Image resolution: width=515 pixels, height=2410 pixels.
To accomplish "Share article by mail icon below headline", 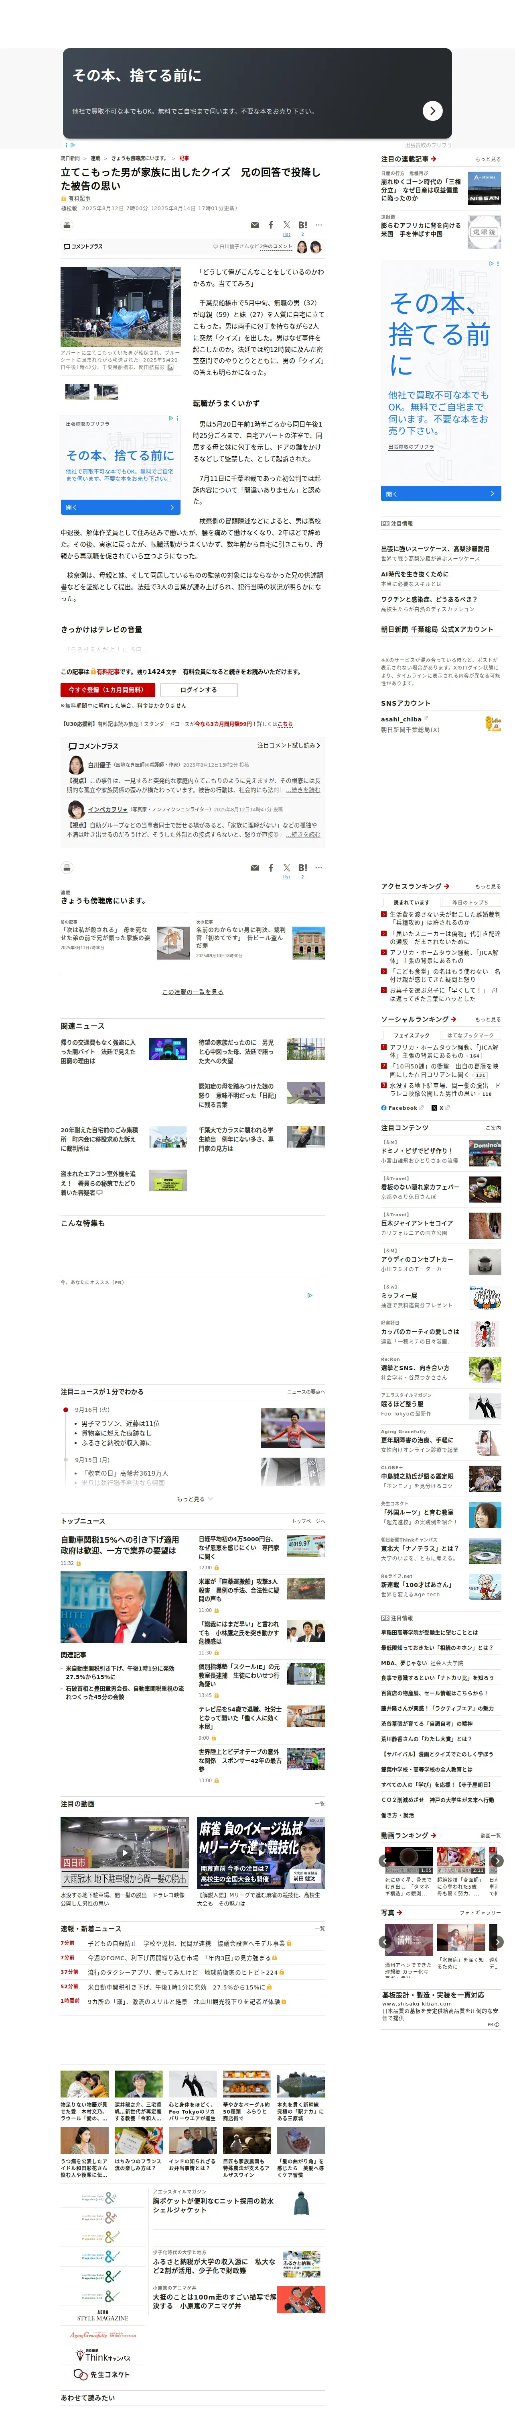I will tap(254, 225).
